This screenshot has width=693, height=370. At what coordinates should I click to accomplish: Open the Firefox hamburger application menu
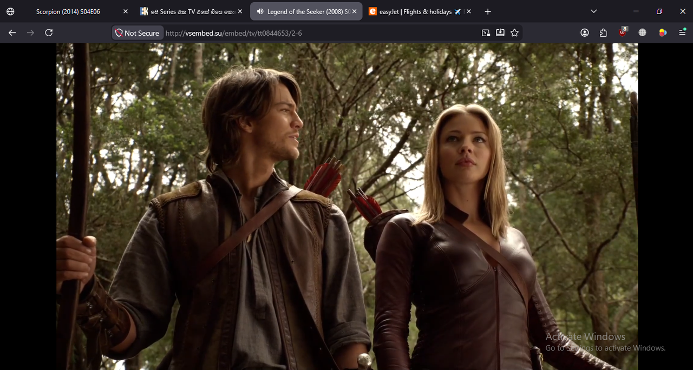coord(682,33)
